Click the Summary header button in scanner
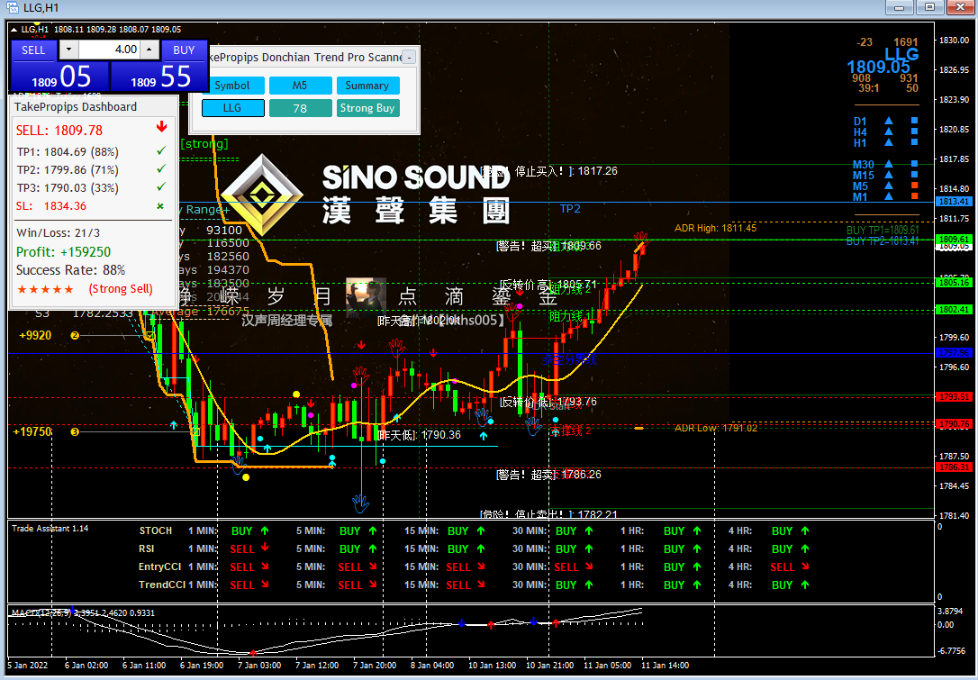978x680 pixels. 367,86
